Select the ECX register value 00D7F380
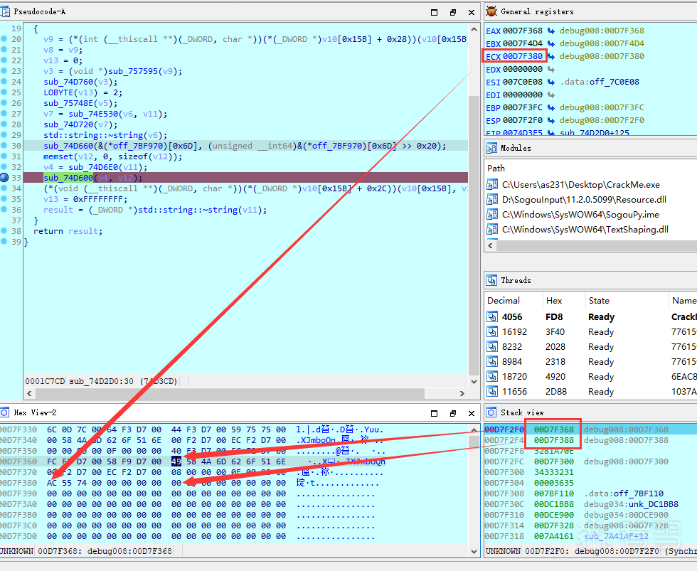This screenshot has height=571, width=697. 522,56
